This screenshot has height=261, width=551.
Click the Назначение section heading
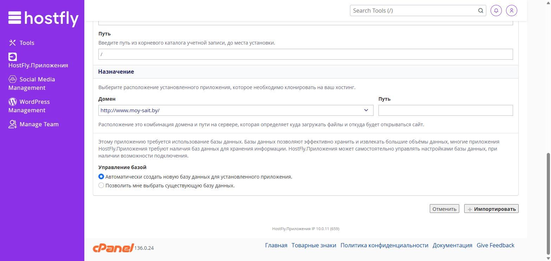click(116, 72)
